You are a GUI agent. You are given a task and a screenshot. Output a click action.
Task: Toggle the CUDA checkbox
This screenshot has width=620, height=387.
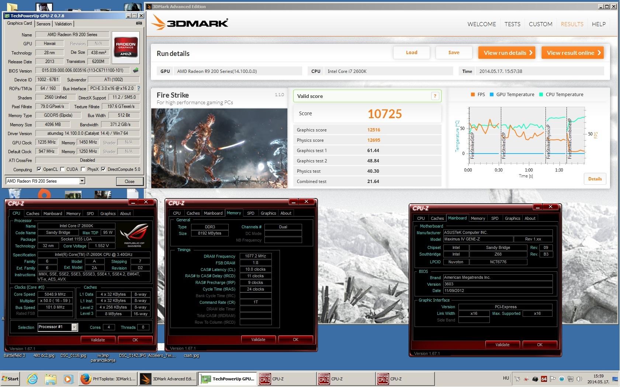(62, 169)
